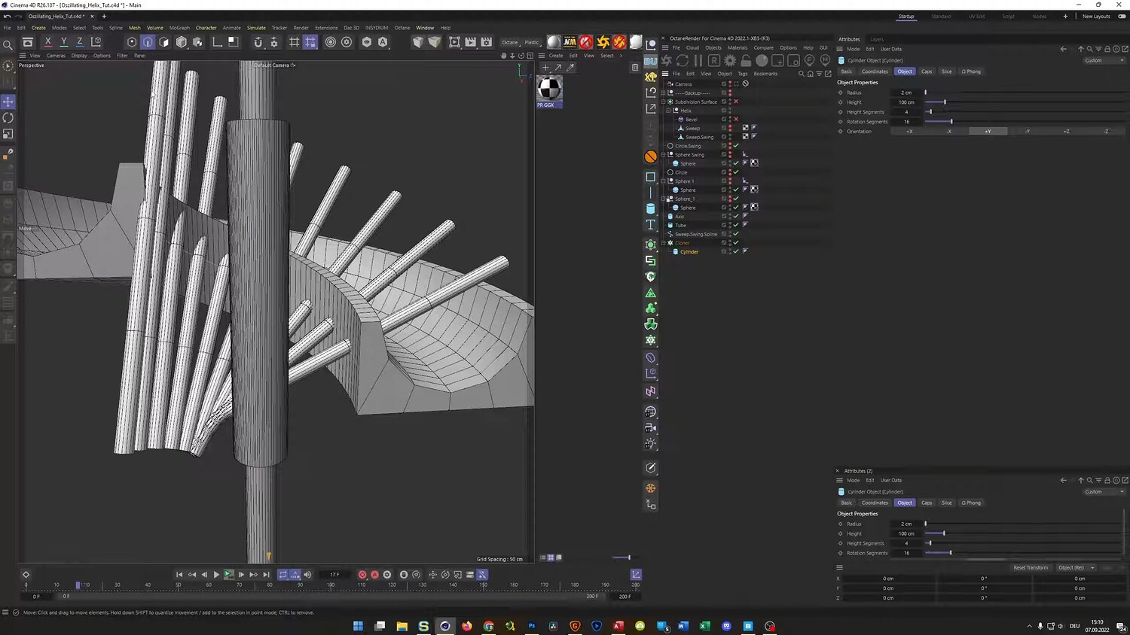Toggle Circle.Swing enable checkmark
Image resolution: width=1130 pixels, height=635 pixels.
(x=736, y=146)
